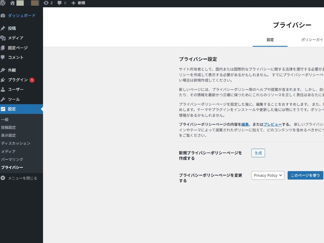Go to パーマリンク submenu

click(x=12, y=159)
